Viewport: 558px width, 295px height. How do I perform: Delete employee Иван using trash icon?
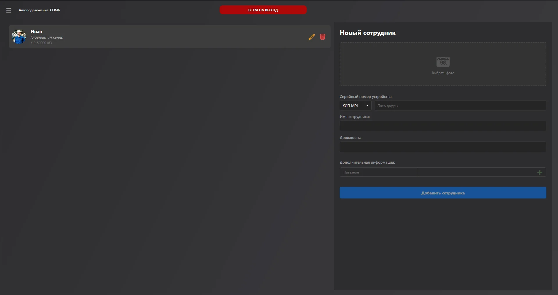pos(322,37)
